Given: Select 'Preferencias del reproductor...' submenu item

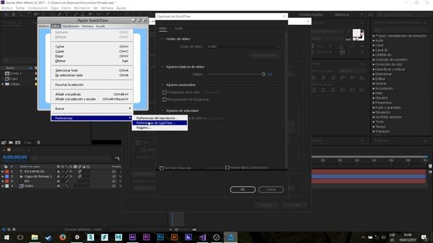Looking at the screenshot, I should coord(160,118).
